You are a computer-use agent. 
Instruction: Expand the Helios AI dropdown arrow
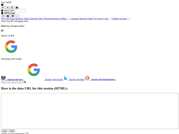(27, 133)
